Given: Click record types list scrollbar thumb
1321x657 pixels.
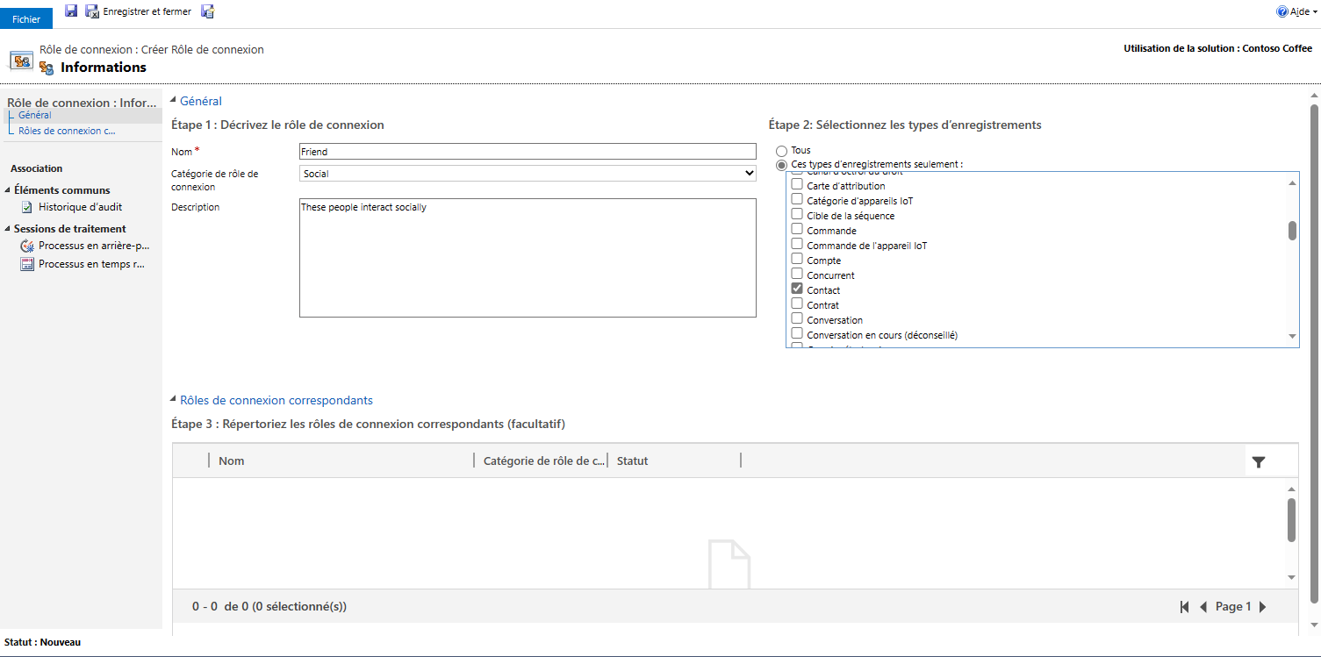Looking at the screenshot, I should (1292, 231).
